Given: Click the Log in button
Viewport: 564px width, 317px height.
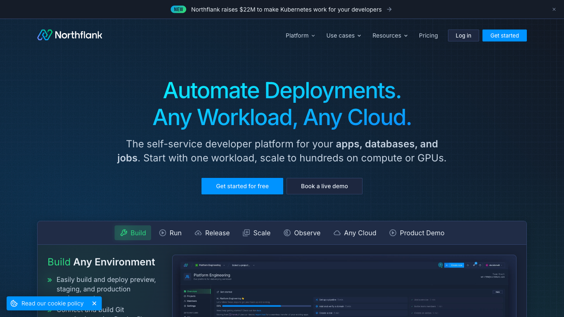Looking at the screenshot, I should [x=463, y=35].
